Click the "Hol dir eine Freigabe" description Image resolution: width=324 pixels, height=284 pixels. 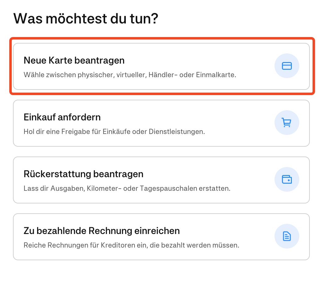click(x=114, y=132)
